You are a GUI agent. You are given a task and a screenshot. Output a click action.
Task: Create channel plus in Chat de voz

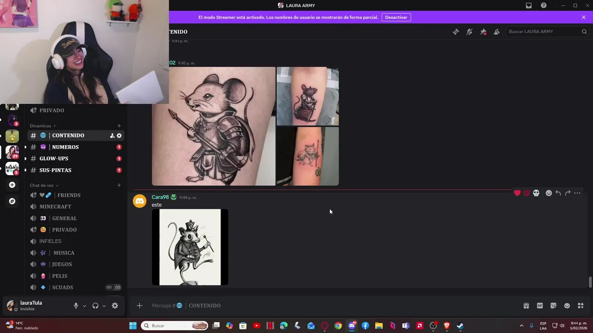click(x=119, y=185)
